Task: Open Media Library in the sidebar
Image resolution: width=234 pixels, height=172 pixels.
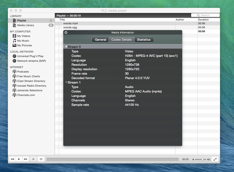Action: click(x=31, y=25)
